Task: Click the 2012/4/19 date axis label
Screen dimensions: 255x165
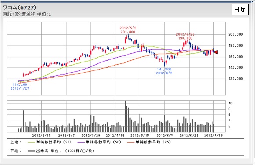Action: click(x=115, y=136)
